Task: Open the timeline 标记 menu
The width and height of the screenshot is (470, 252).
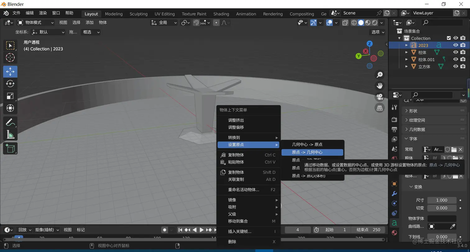Action: pos(81,230)
